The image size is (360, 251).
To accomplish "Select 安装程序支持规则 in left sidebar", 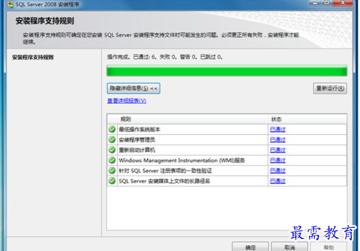I will click(x=33, y=57).
